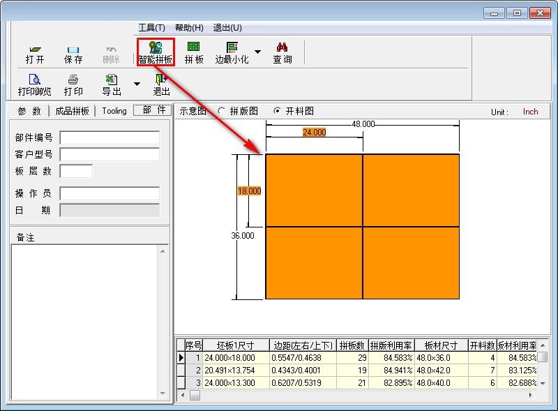Click the 部件编号 input field
Viewport: 558px width, 411px height.
click(x=110, y=137)
